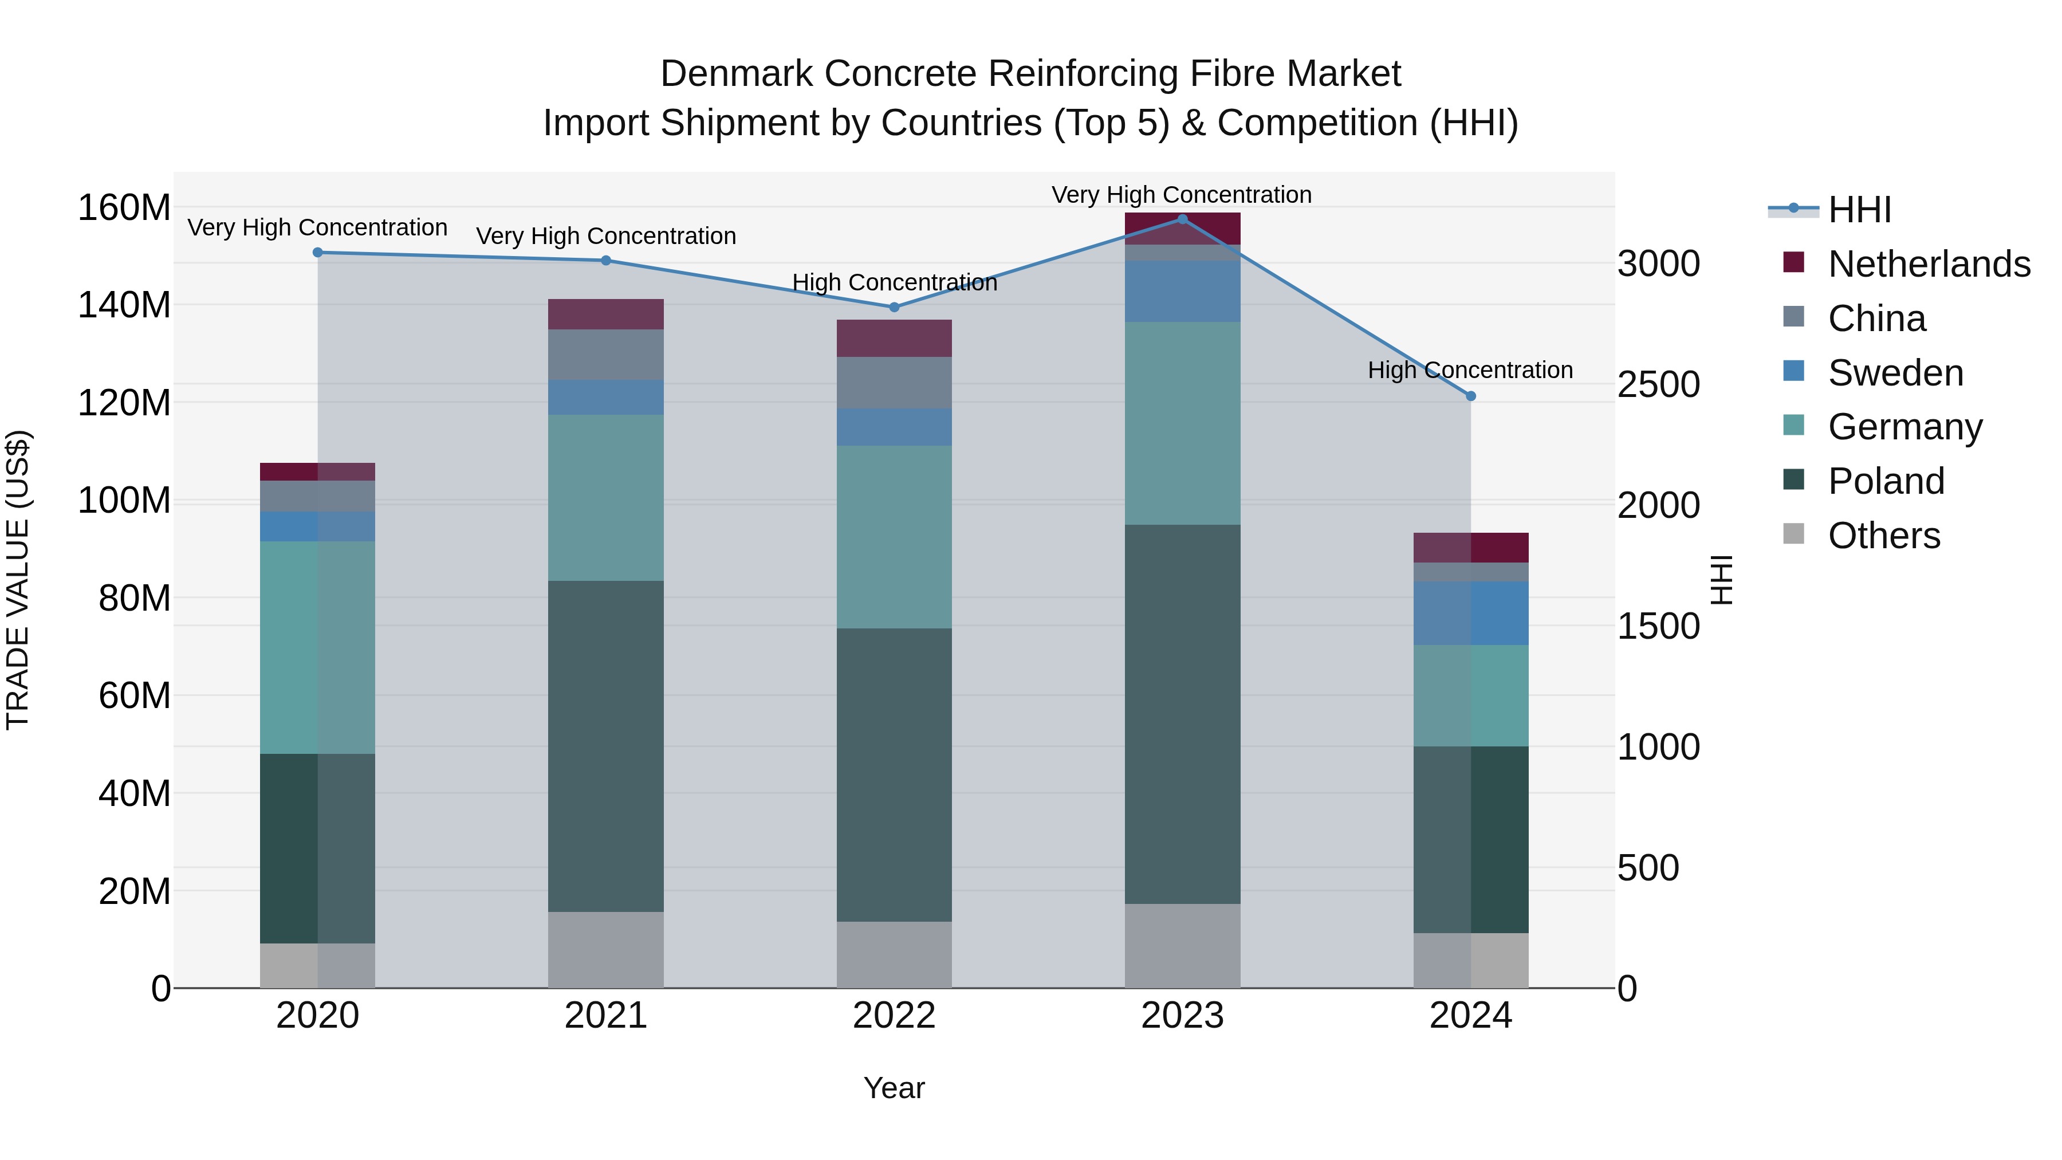The width and height of the screenshot is (2062, 1160).
Task: Toggle the China legend entry
Action: (1855, 318)
